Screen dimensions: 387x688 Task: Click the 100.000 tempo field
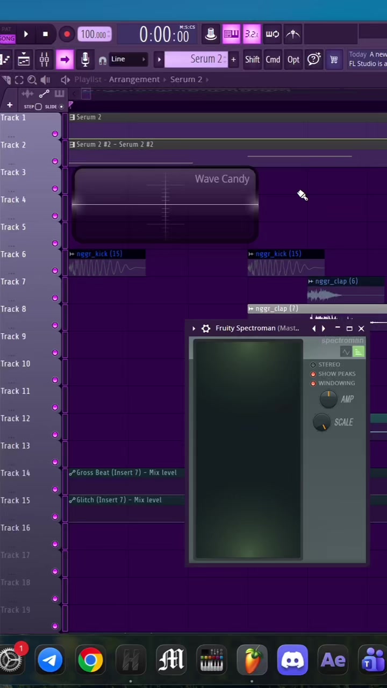pos(95,34)
